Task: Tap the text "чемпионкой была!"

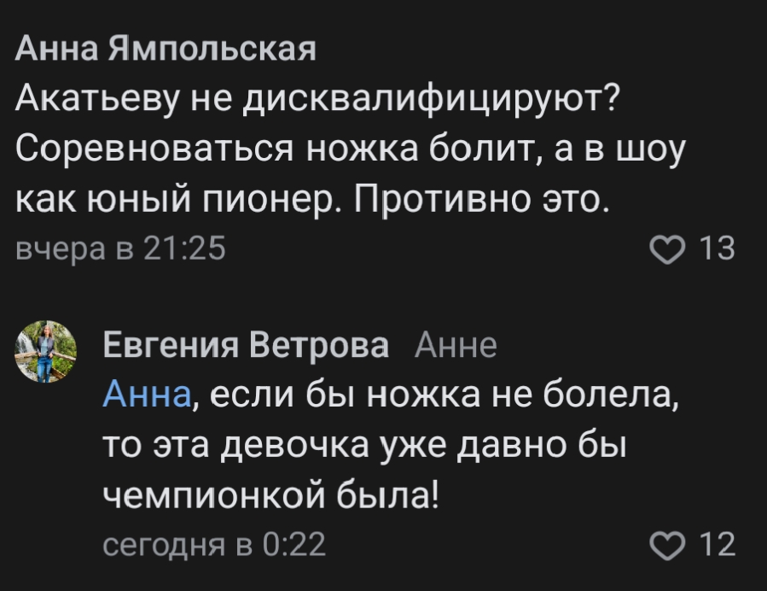Action: point(270,495)
